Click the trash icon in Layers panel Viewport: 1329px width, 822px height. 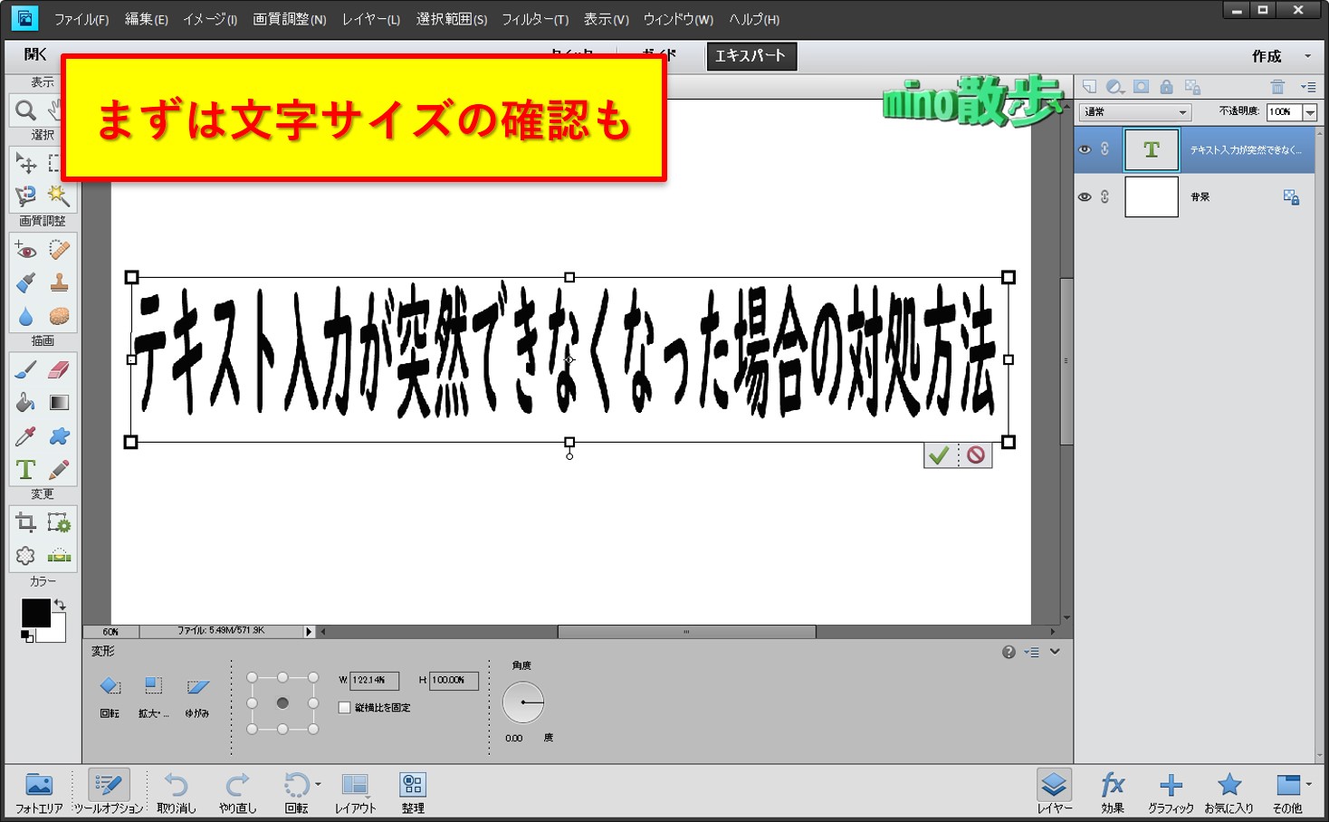click(x=1277, y=87)
